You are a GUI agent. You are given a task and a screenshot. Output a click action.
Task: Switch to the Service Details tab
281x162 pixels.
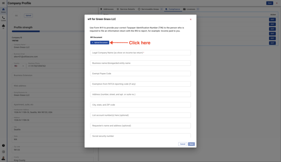[x=126, y=9]
